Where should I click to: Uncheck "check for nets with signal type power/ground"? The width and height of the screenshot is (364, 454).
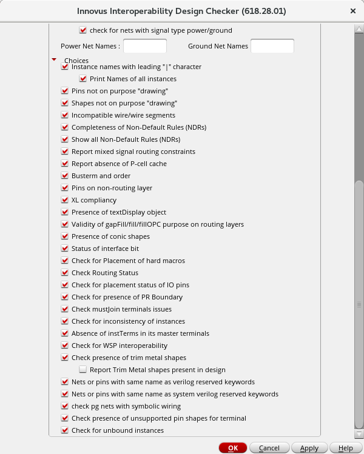pos(83,30)
